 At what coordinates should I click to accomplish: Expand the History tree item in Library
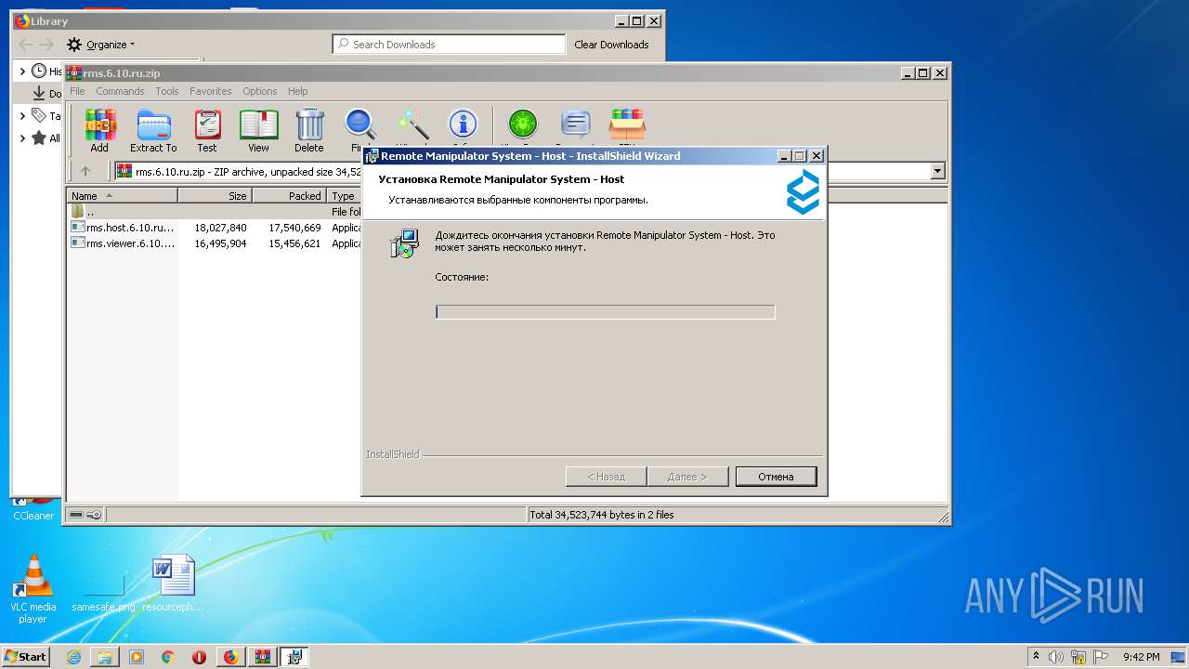click(23, 71)
